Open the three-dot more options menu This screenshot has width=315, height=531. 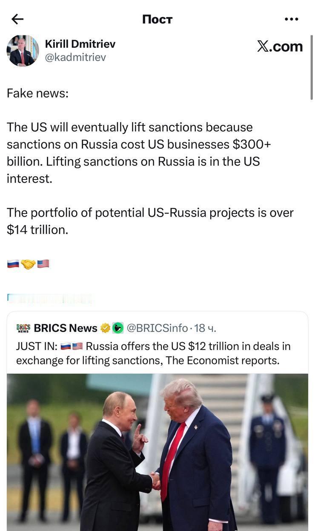(291, 19)
